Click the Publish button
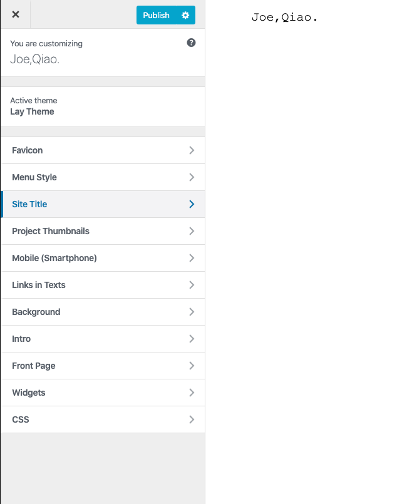Screen dimensions: 407x504 coord(156,15)
